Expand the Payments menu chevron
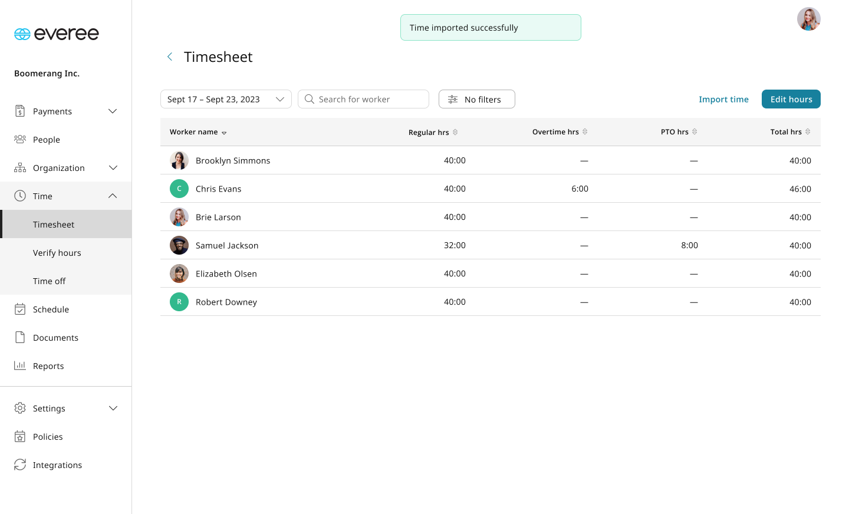The width and height of the screenshot is (849, 514). [x=113, y=111]
